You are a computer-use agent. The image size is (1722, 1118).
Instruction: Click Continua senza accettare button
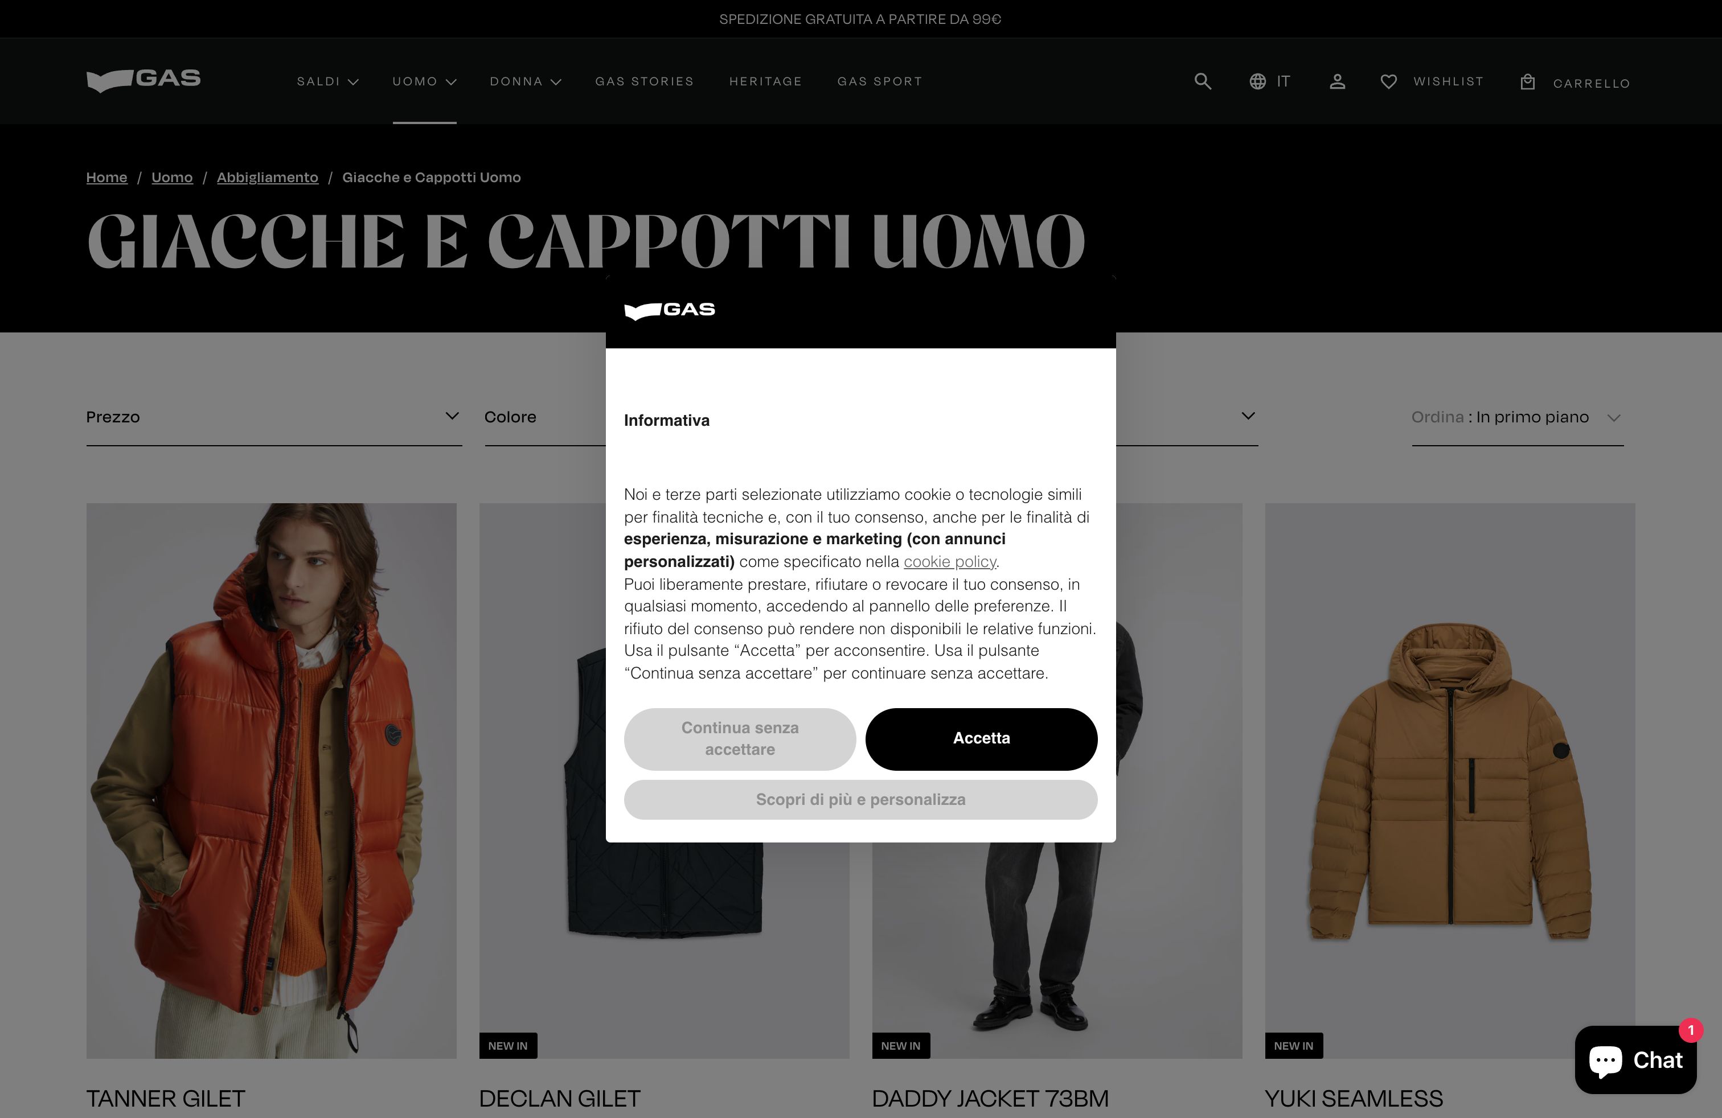tap(740, 738)
